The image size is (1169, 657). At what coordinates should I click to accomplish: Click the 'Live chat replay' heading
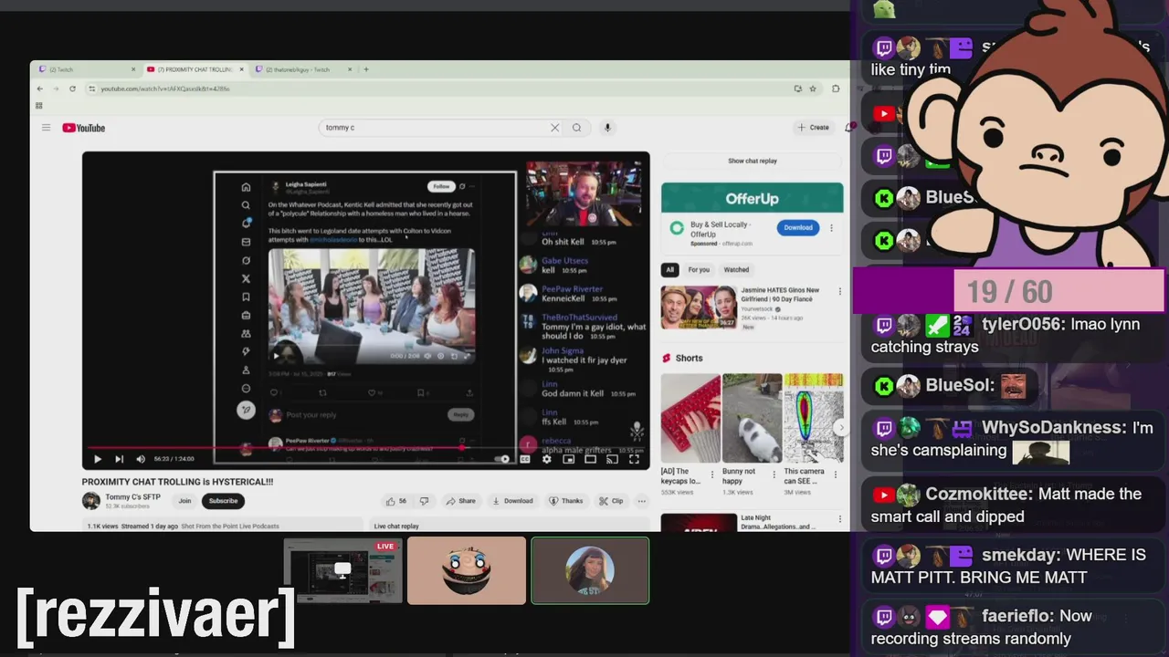(x=396, y=527)
